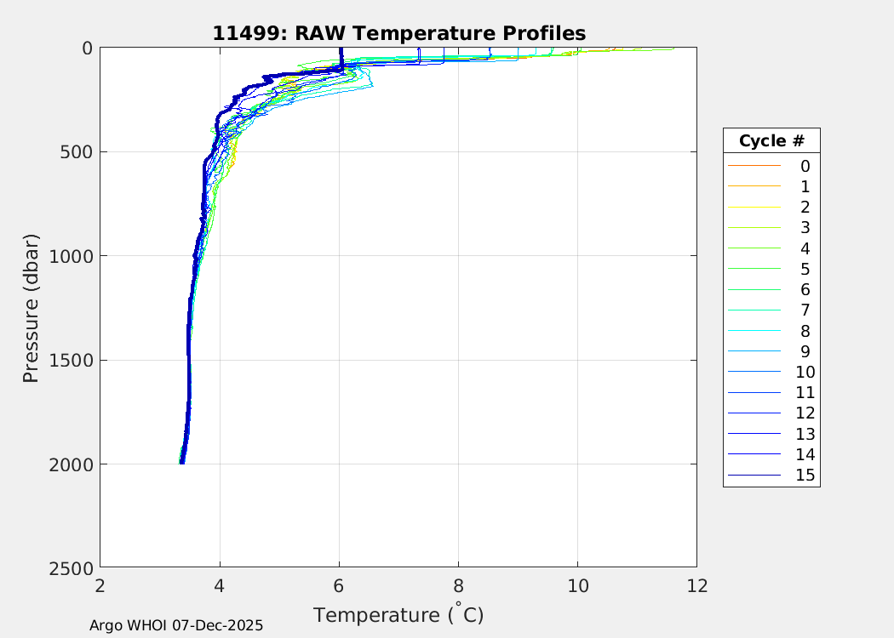
Task: Click the blue legend line for cycle 15
Action: (x=753, y=475)
